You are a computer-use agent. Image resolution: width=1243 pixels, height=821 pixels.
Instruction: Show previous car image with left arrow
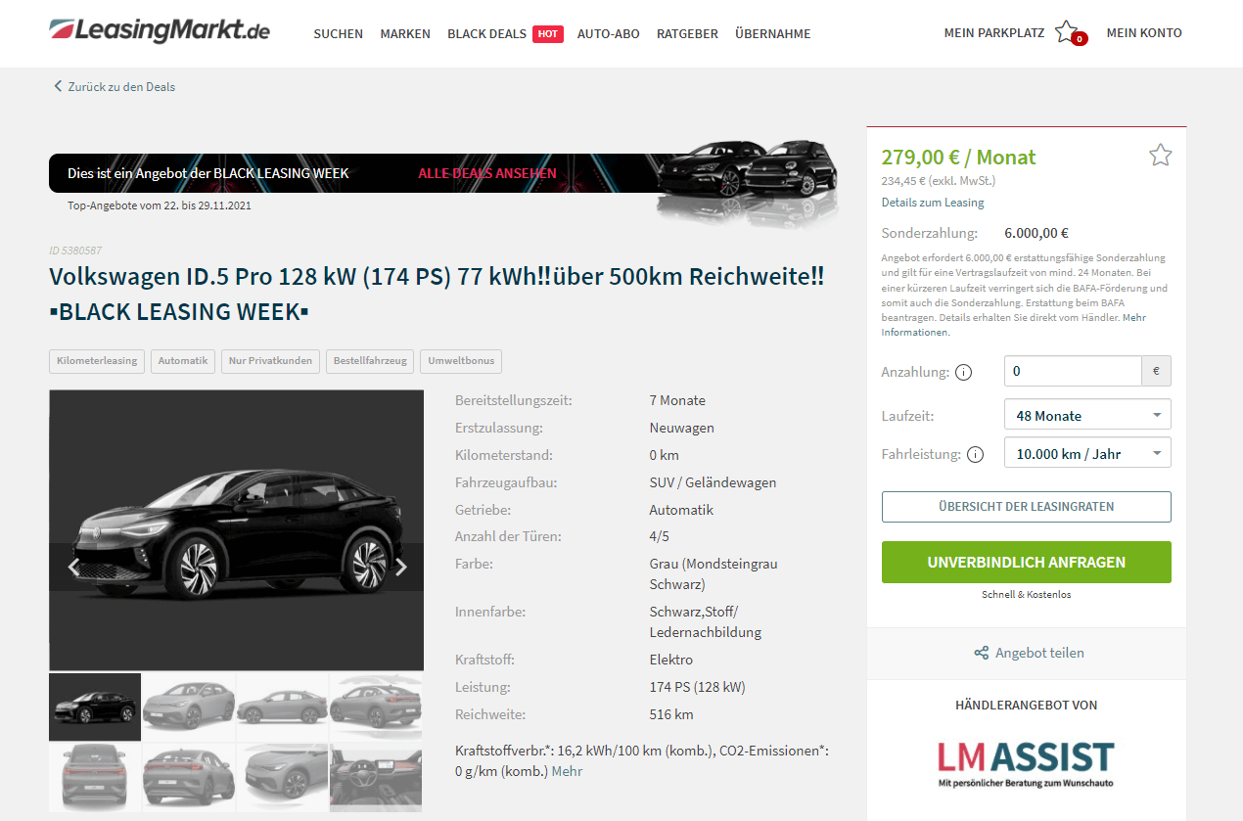[x=73, y=567]
